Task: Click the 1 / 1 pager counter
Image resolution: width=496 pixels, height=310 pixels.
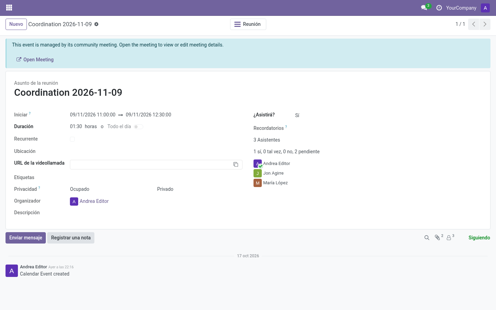Action: tap(460, 24)
